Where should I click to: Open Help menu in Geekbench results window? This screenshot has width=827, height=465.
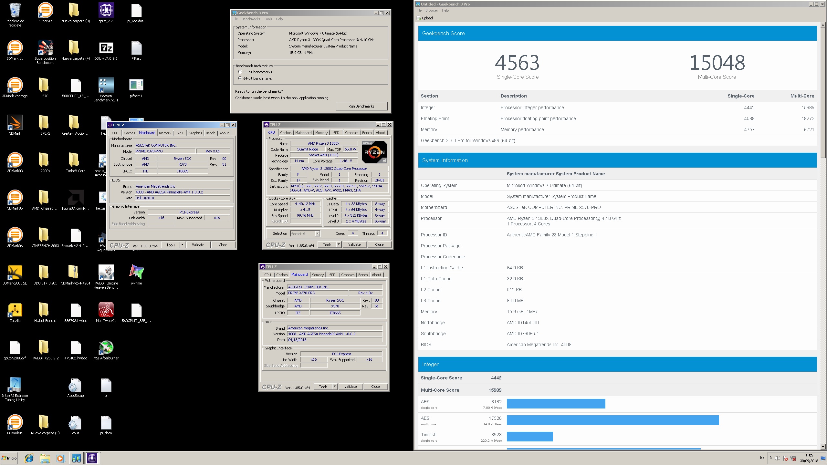pyautogui.click(x=445, y=10)
